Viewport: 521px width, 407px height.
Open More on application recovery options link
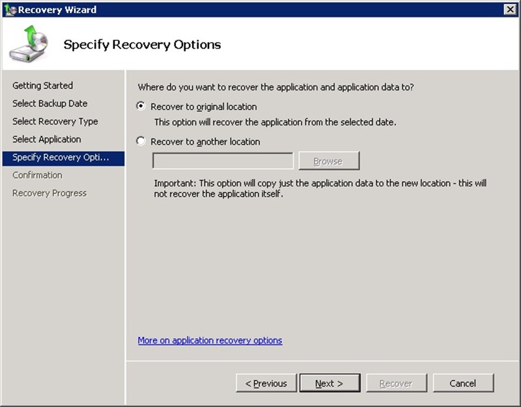tap(210, 341)
